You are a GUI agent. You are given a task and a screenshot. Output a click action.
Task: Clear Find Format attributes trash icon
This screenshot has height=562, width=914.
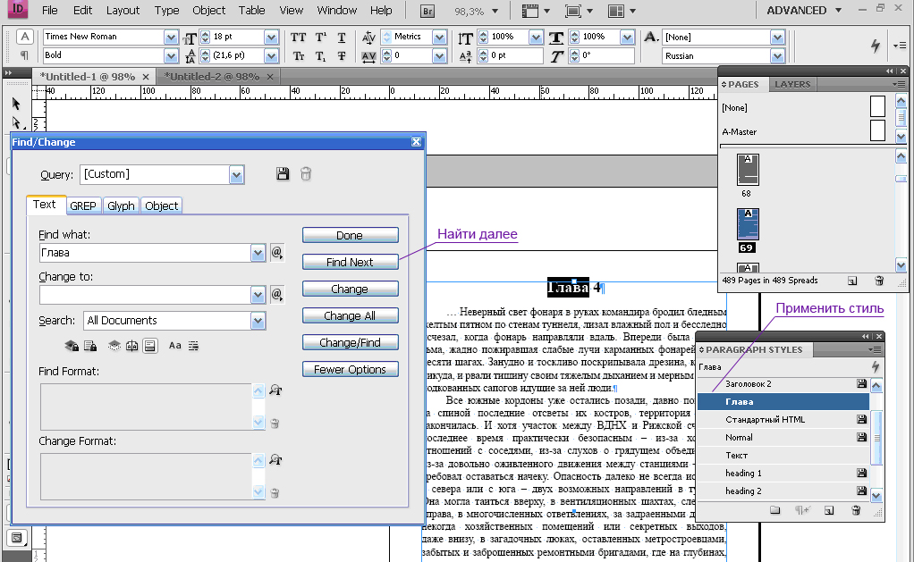coord(275,424)
